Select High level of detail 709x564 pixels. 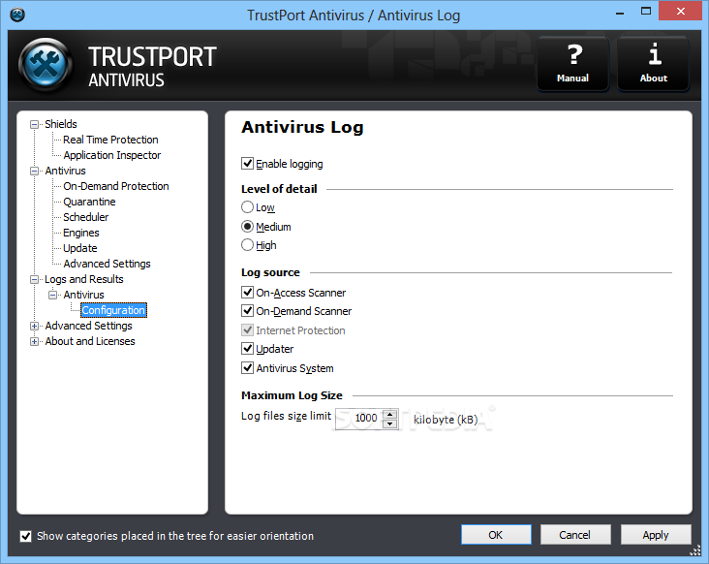point(247,244)
